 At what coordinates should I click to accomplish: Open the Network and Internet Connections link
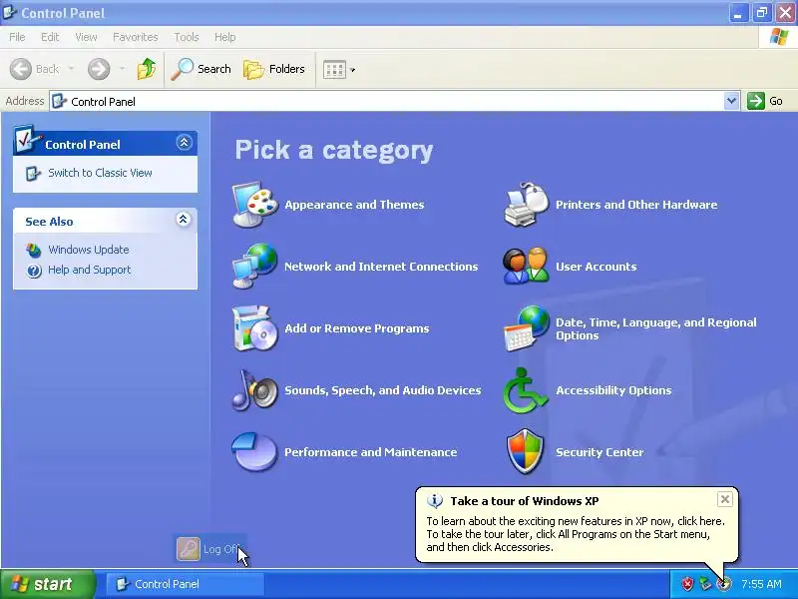(381, 267)
